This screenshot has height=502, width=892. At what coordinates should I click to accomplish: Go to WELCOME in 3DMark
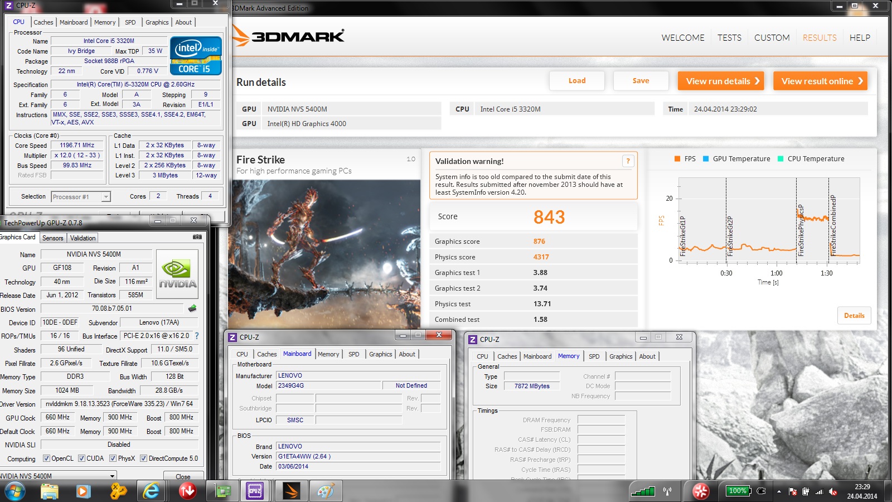click(x=683, y=38)
